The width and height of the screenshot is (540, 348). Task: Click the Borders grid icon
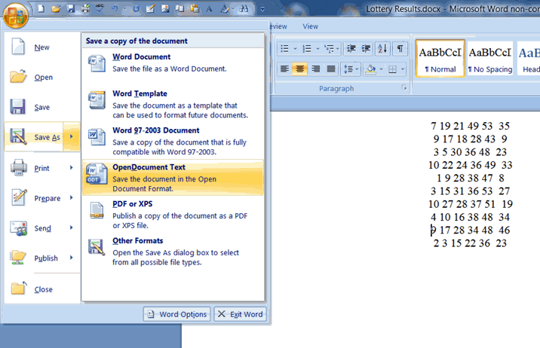[392, 69]
